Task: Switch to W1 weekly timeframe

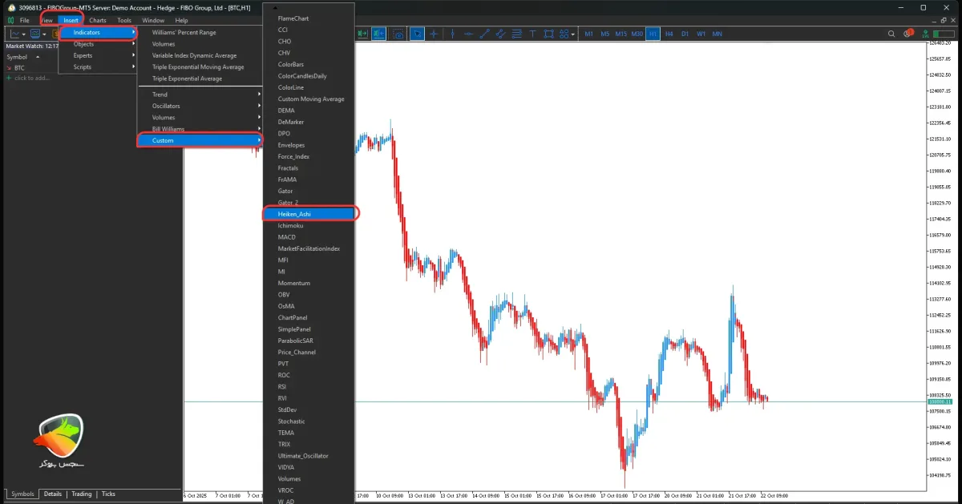Action: tap(701, 34)
